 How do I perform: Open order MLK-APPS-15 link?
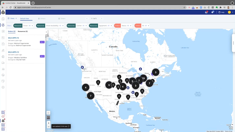click(13, 38)
